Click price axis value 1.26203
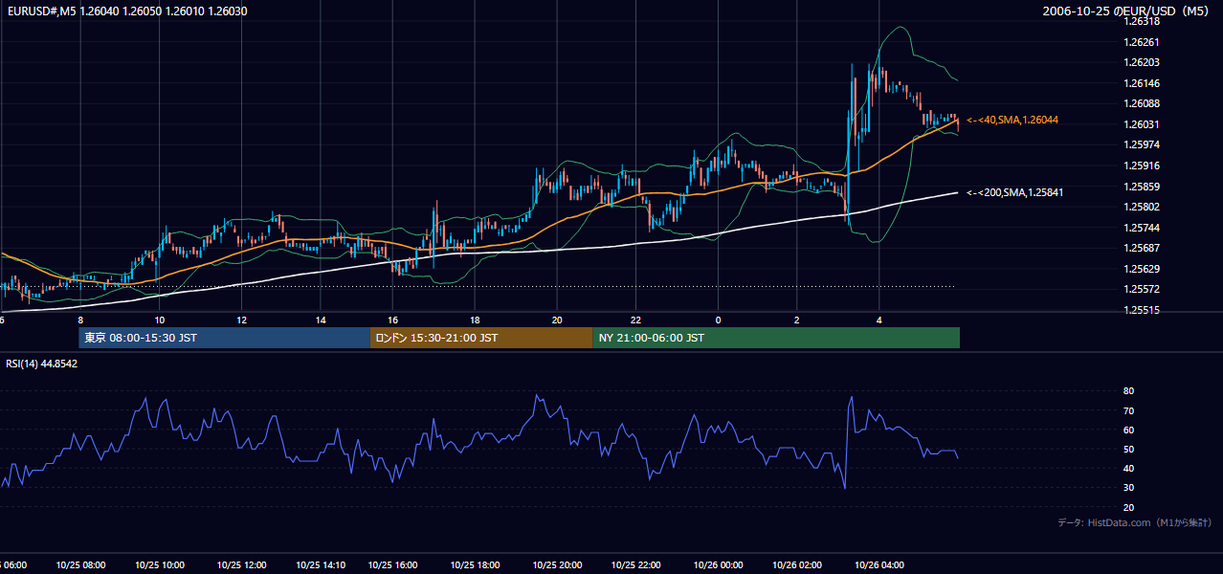 click(1142, 62)
